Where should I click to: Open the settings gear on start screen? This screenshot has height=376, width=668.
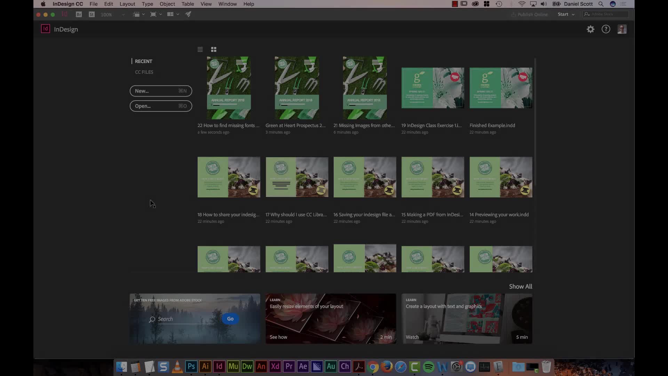[x=590, y=29]
